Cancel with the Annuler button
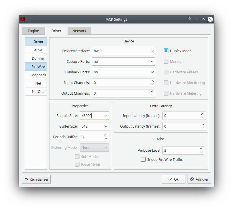The width and height of the screenshot is (233, 209). (199, 179)
